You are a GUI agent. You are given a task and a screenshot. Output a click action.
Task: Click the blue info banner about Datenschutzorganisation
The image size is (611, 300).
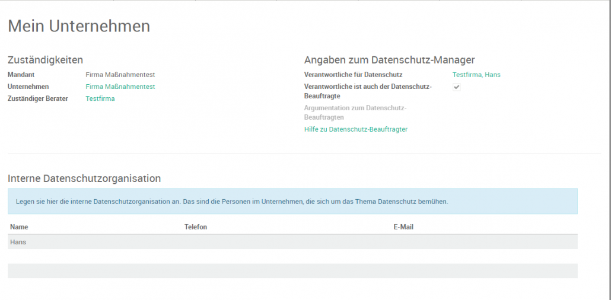[292, 202]
